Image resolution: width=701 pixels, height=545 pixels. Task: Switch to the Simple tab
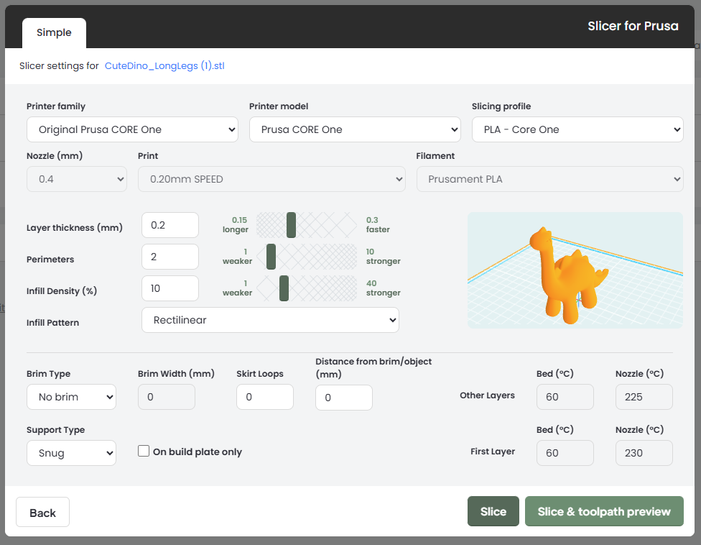click(x=54, y=33)
